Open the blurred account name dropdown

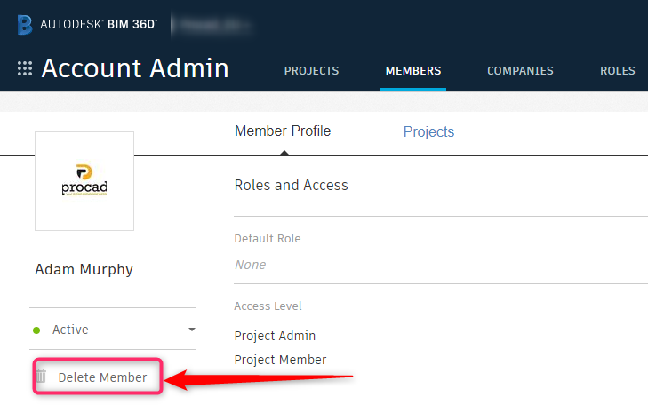[x=212, y=25]
